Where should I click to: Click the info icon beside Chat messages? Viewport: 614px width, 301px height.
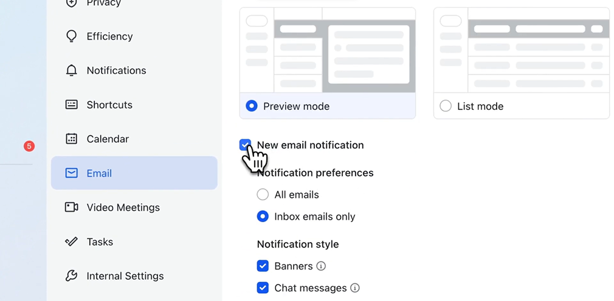point(355,288)
